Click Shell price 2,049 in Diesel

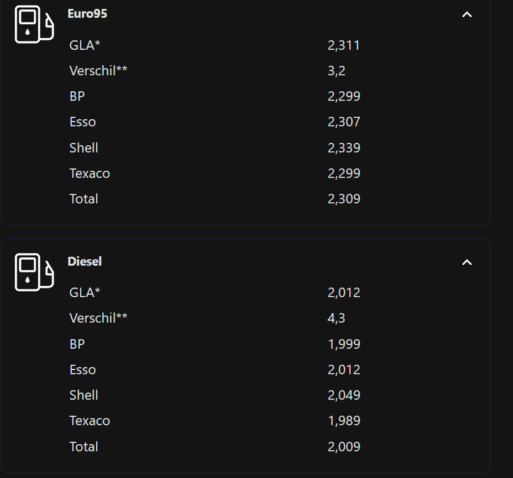(x=344, y=395)
